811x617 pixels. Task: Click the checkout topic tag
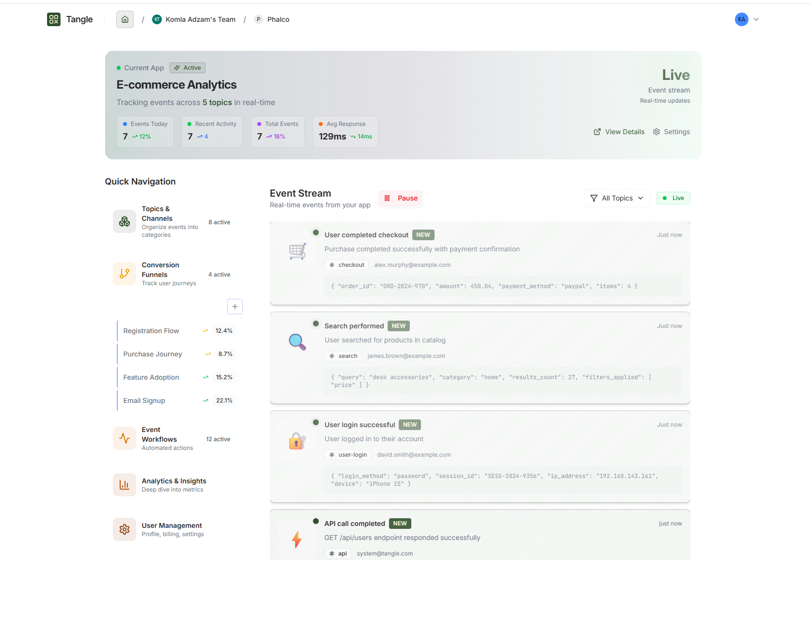click(347, 265)
